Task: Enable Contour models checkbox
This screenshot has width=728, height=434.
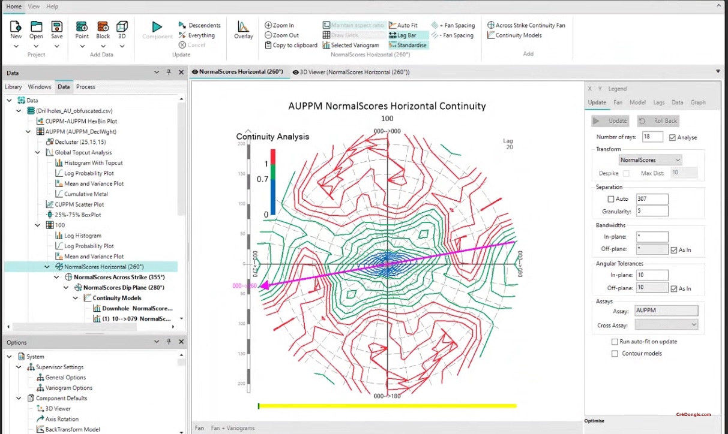Action: (x=615, y=354)
